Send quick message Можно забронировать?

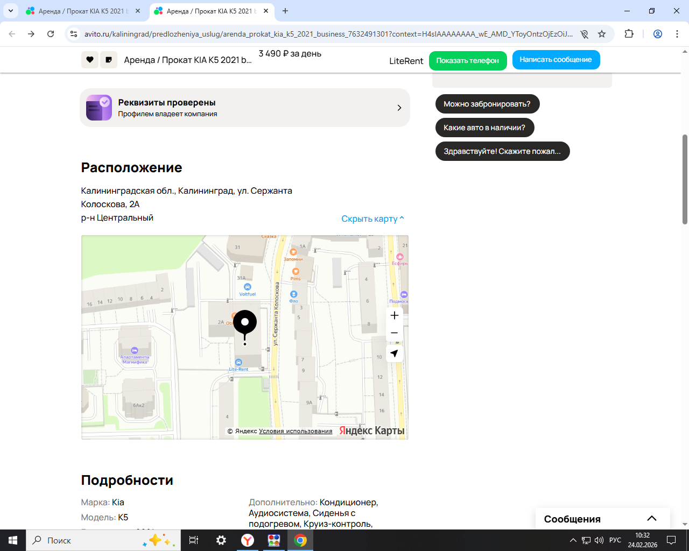487,104
